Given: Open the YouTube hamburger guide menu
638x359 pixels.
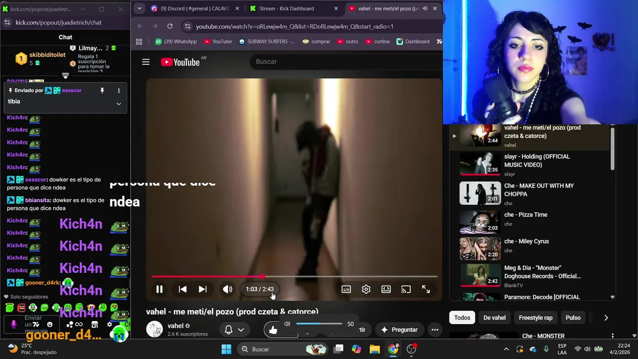Looking at the screenshot, I should click(146, 62).
